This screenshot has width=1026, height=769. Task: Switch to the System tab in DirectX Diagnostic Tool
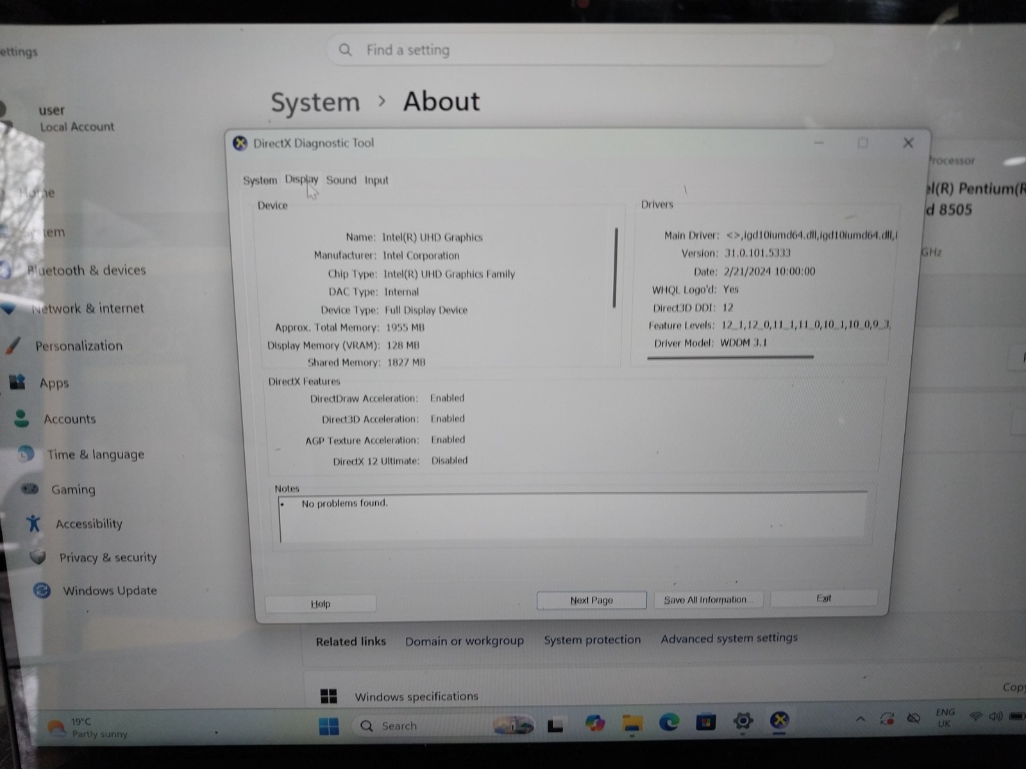pos(260,181)
